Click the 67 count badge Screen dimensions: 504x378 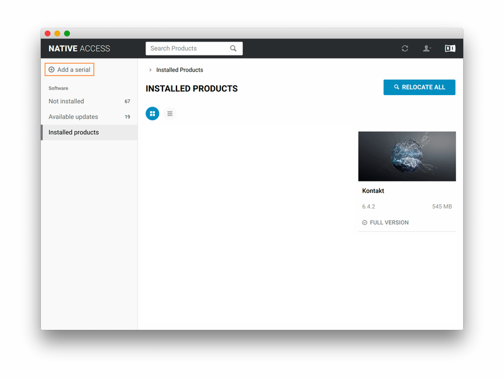pyautogui.click(x=127, y=101)
